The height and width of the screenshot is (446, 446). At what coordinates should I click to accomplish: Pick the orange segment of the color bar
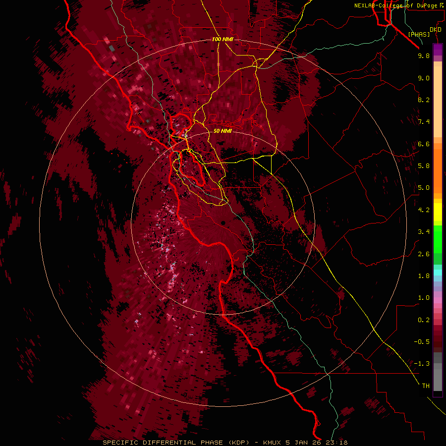pos(438,170)
